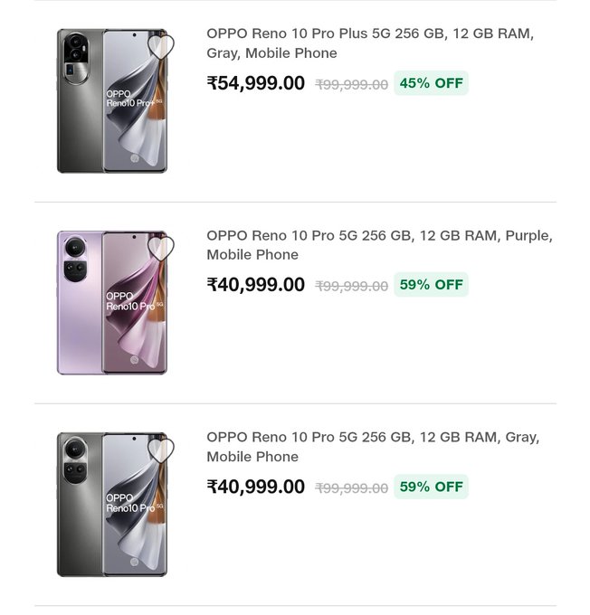Image resolution: width=590 pixels, height=615 pixels.
Task: Select the gray Reno 10 Pro ₹40,999.00 price
Action: click(x=256, y=487)
